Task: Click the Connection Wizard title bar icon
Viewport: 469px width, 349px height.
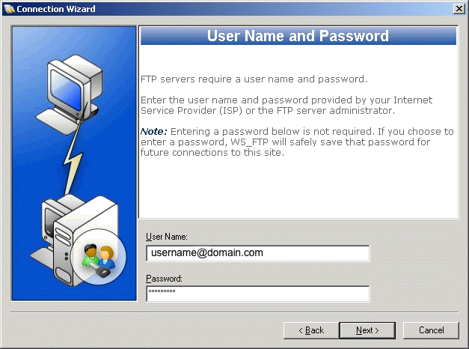Action: pos(9,9)
